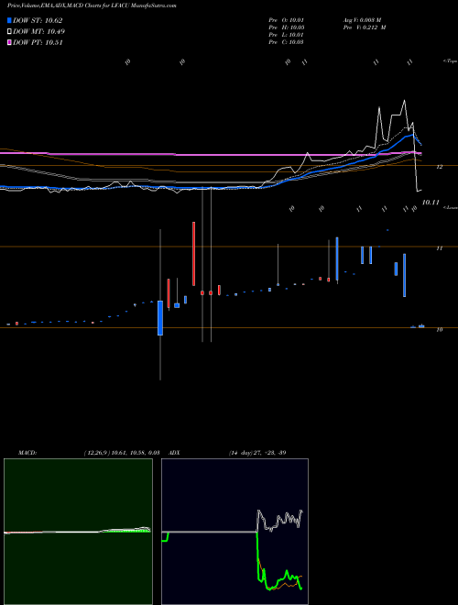Click the 'Avg V: 0.003 M' value
This screenshot has width=458, height=605.
point(362,20)
